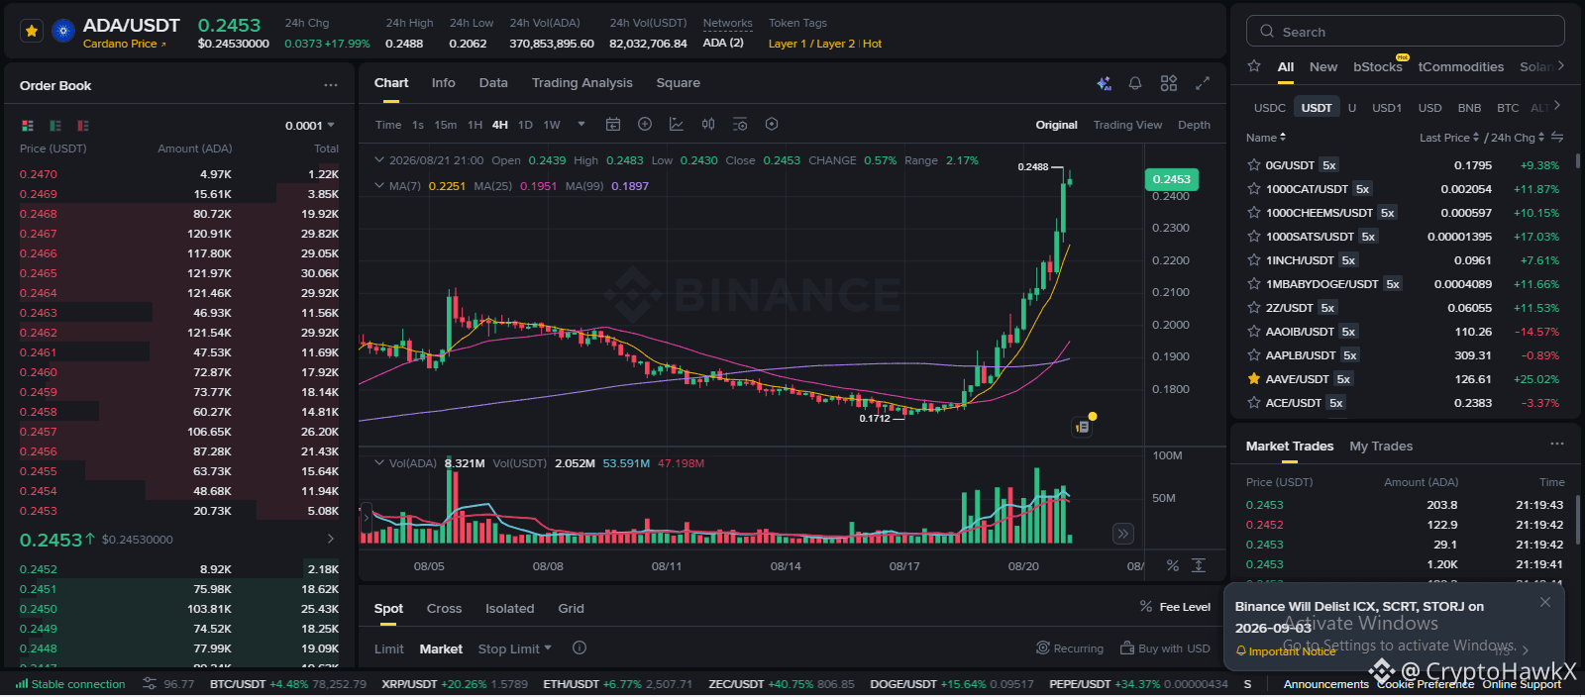Switch chart to Depth view
The height and width of the screenshot is (697, 1585).
point(1194,125)
